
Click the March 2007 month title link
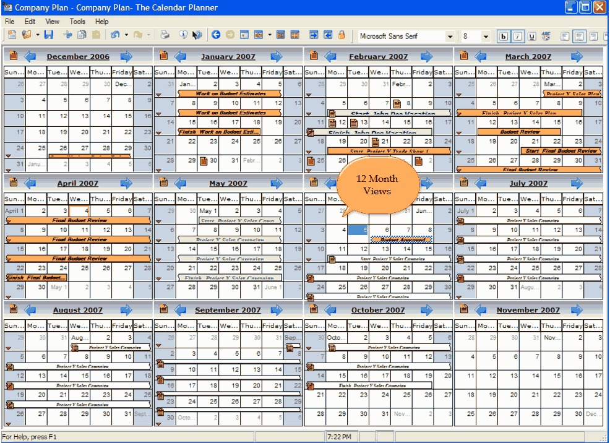pyautogui.click(x=528, y=56)
